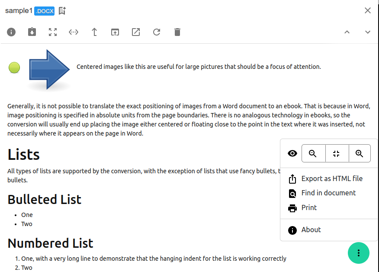Toggle the document visibility with the eye icon

pos(292,153)
